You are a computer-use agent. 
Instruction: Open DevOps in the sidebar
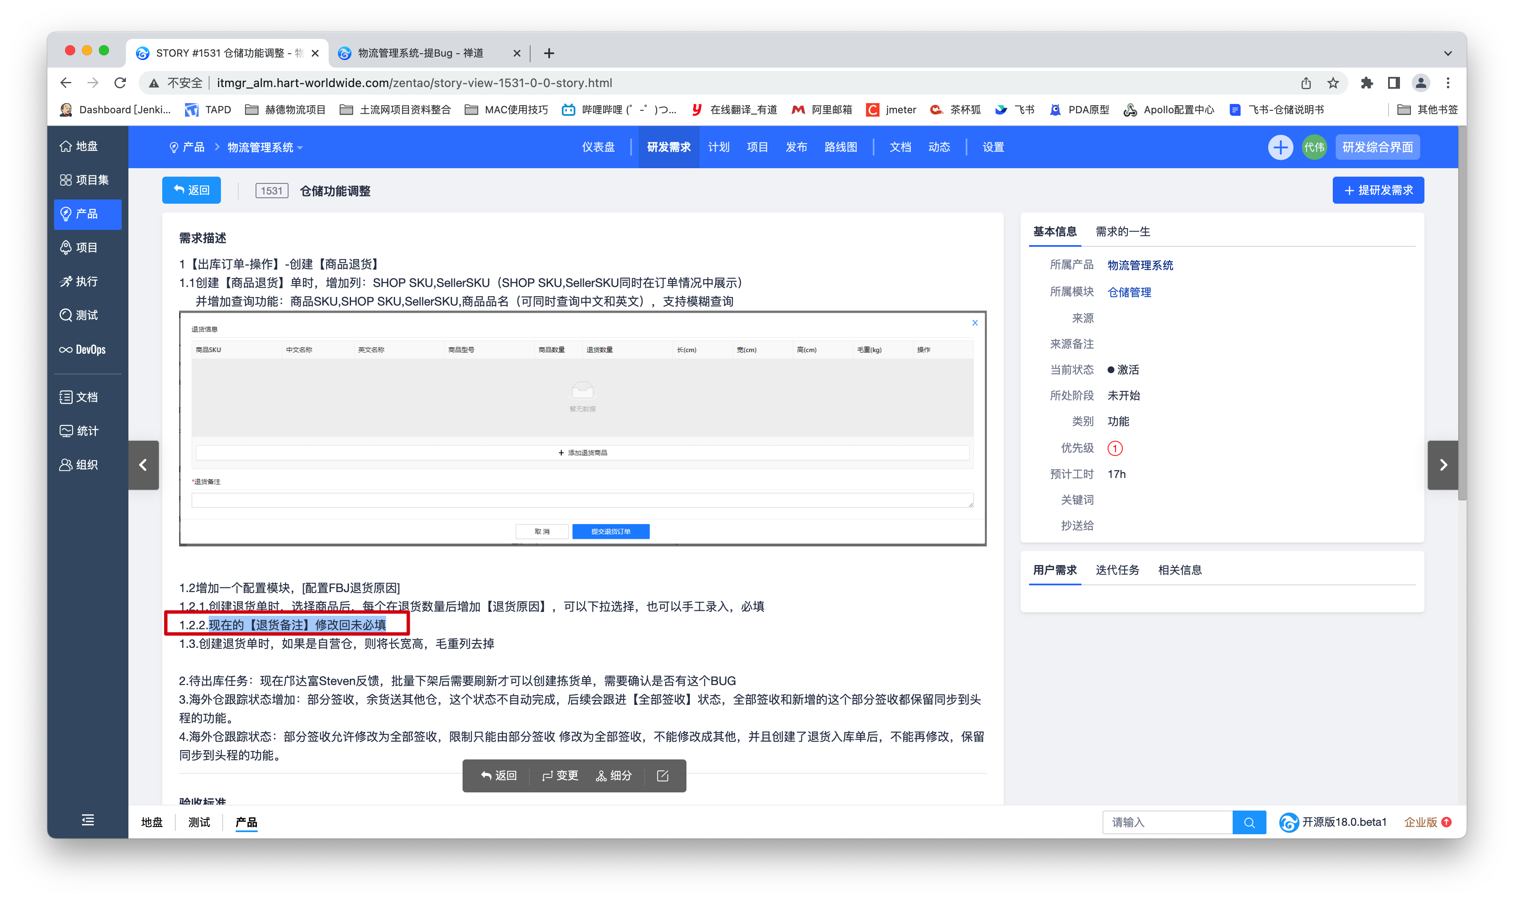(82, 350)
